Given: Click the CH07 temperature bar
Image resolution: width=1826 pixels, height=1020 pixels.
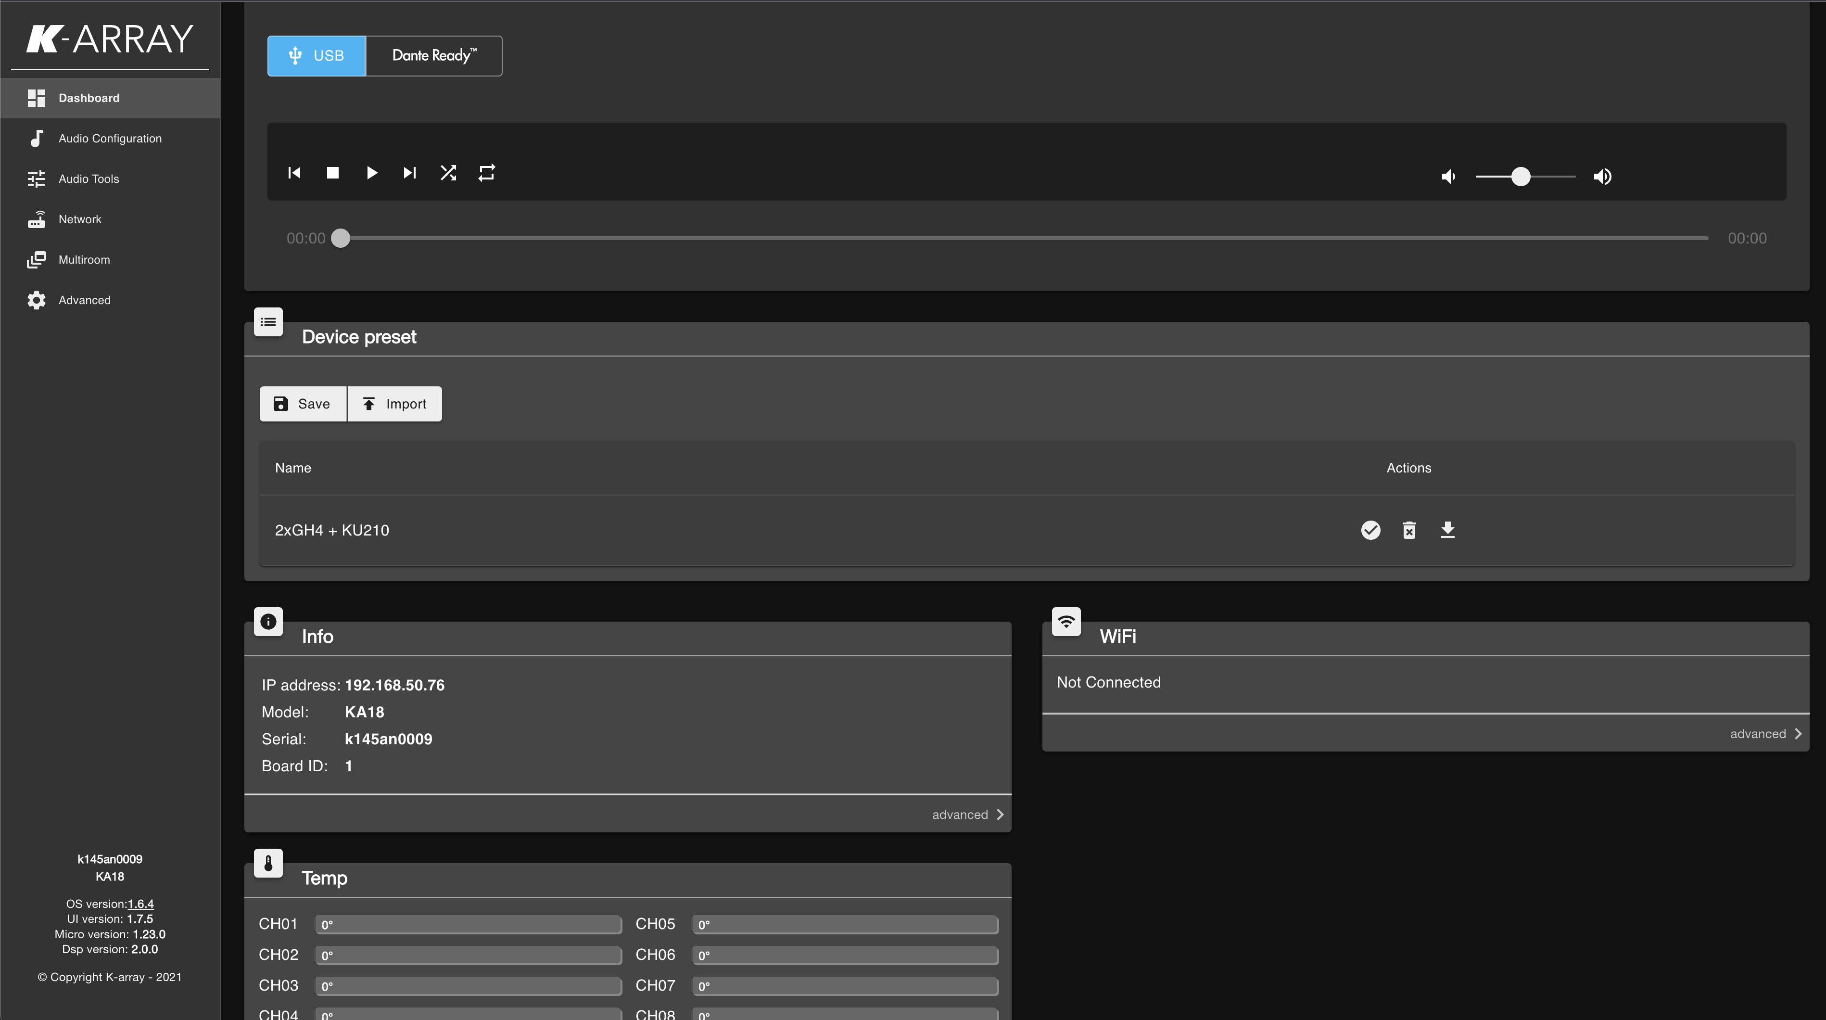Looking at the screenshot, I should coord(845,986).
